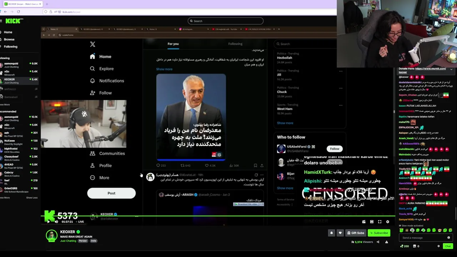457x257 pixels.
Task: Open West Ham trending topic
Action: tap(285, 109)
